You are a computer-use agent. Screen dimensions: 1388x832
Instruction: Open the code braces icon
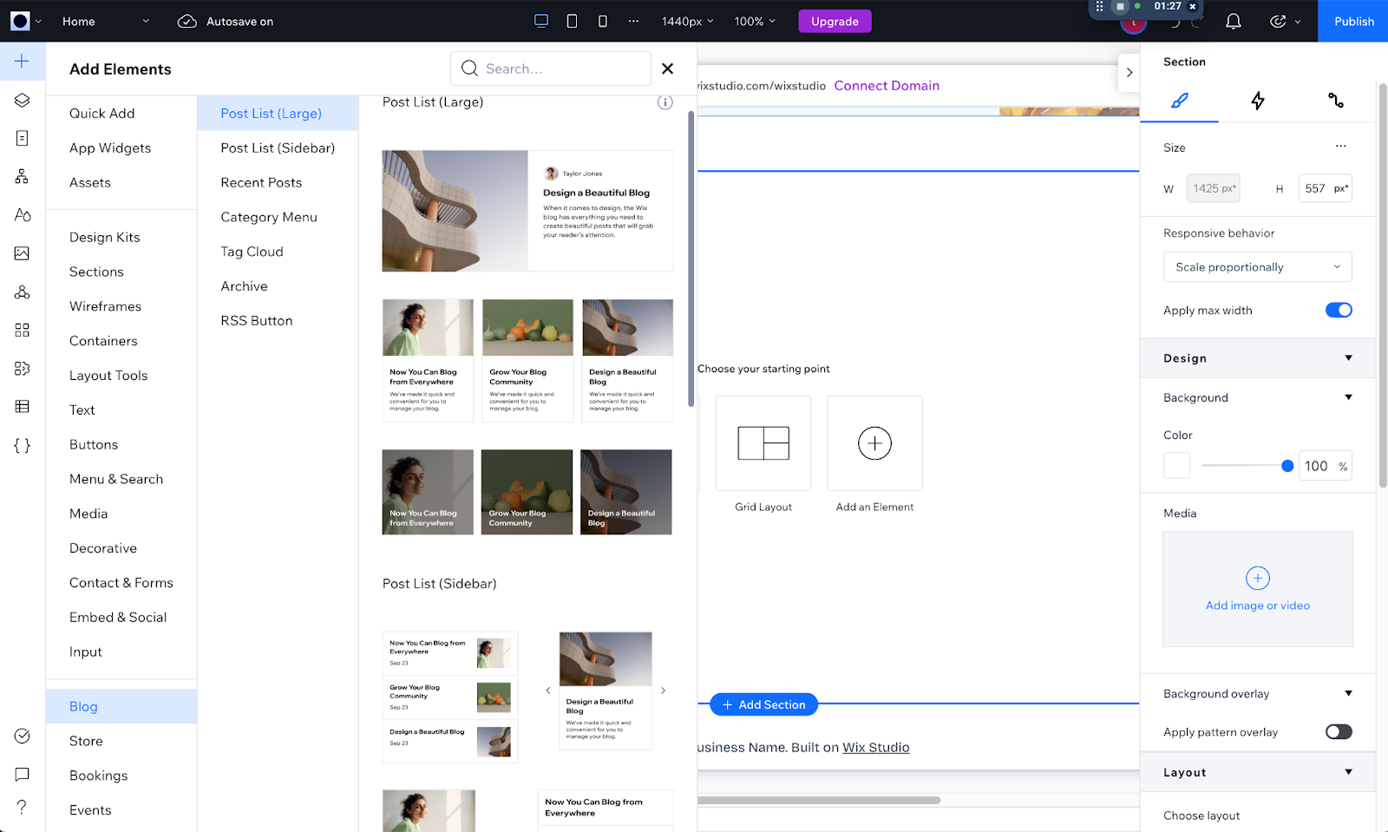22,445
